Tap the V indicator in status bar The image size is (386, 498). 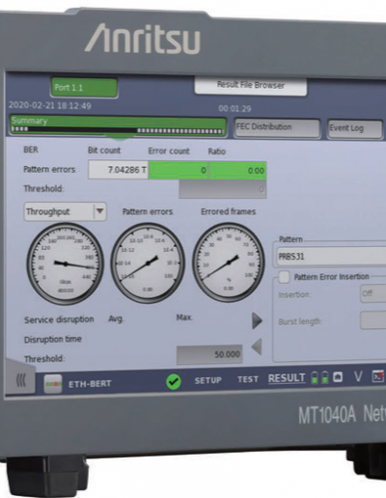358,376
